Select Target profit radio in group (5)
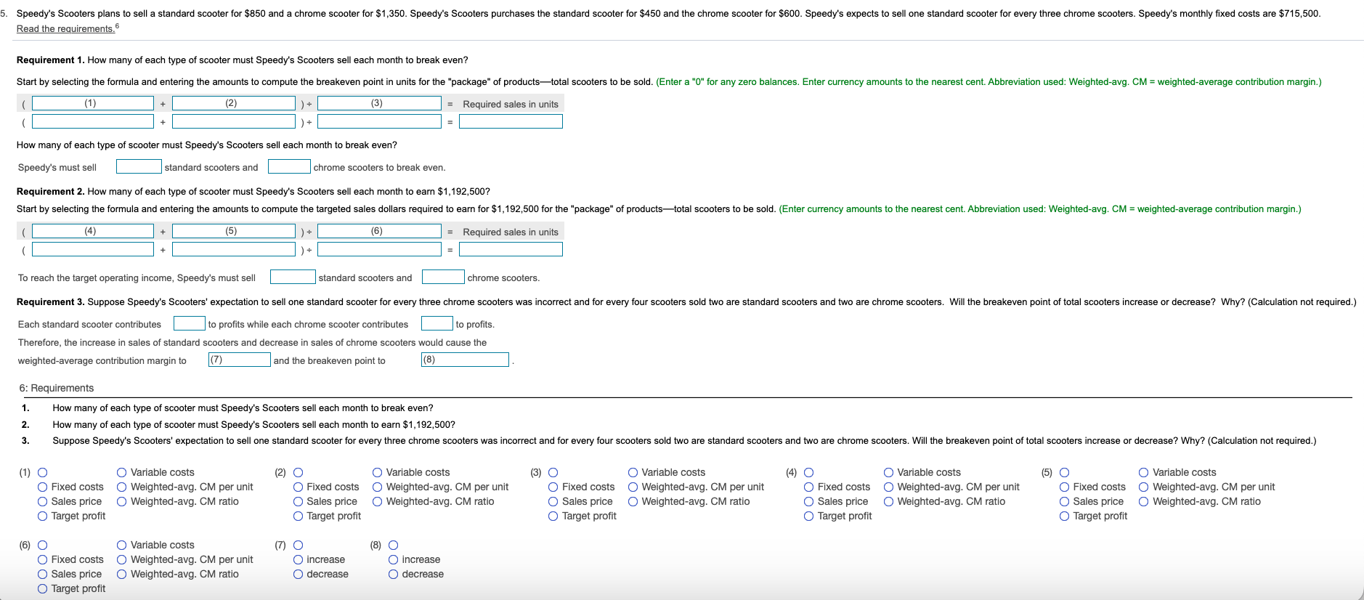 [1065, 516]
